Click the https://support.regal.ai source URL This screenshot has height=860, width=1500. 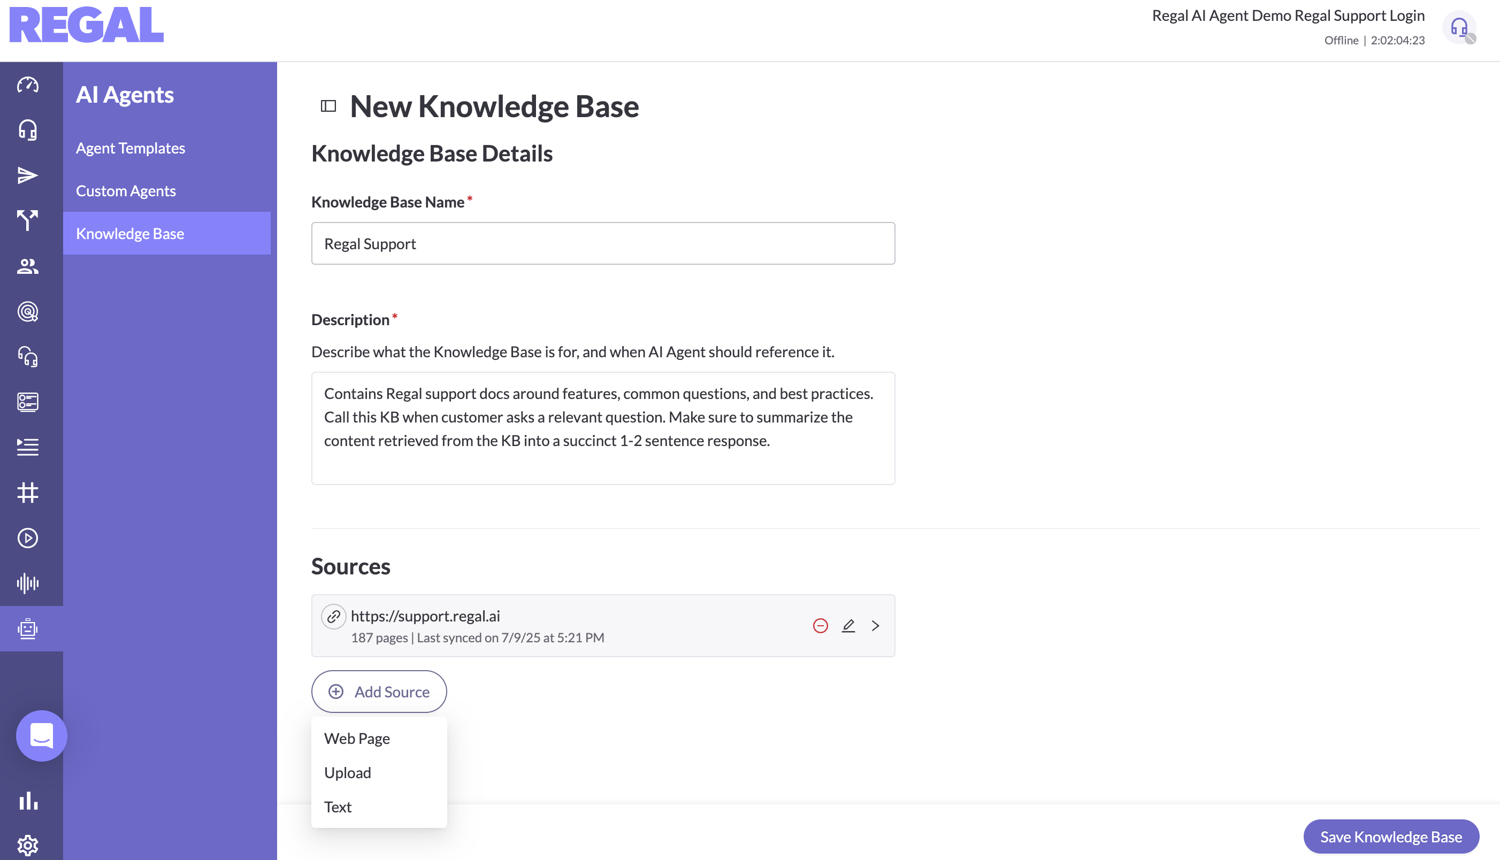click(x=425, y=616)
